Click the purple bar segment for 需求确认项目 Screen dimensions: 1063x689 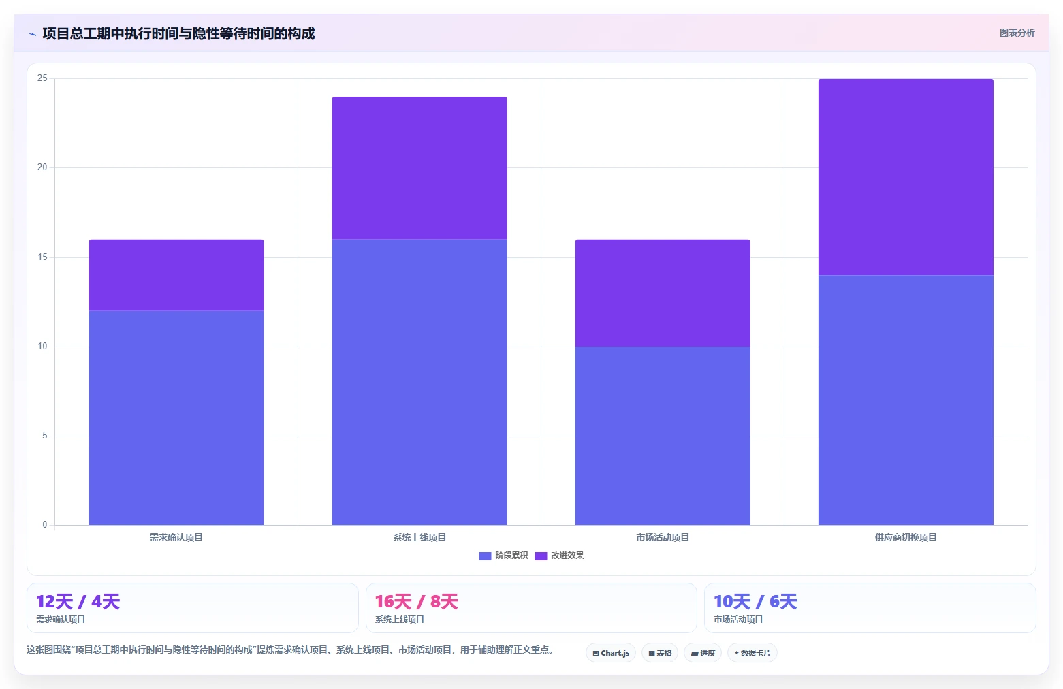[x=176, y=275]
